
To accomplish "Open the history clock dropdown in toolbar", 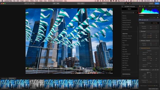I will tap(82, 3).
